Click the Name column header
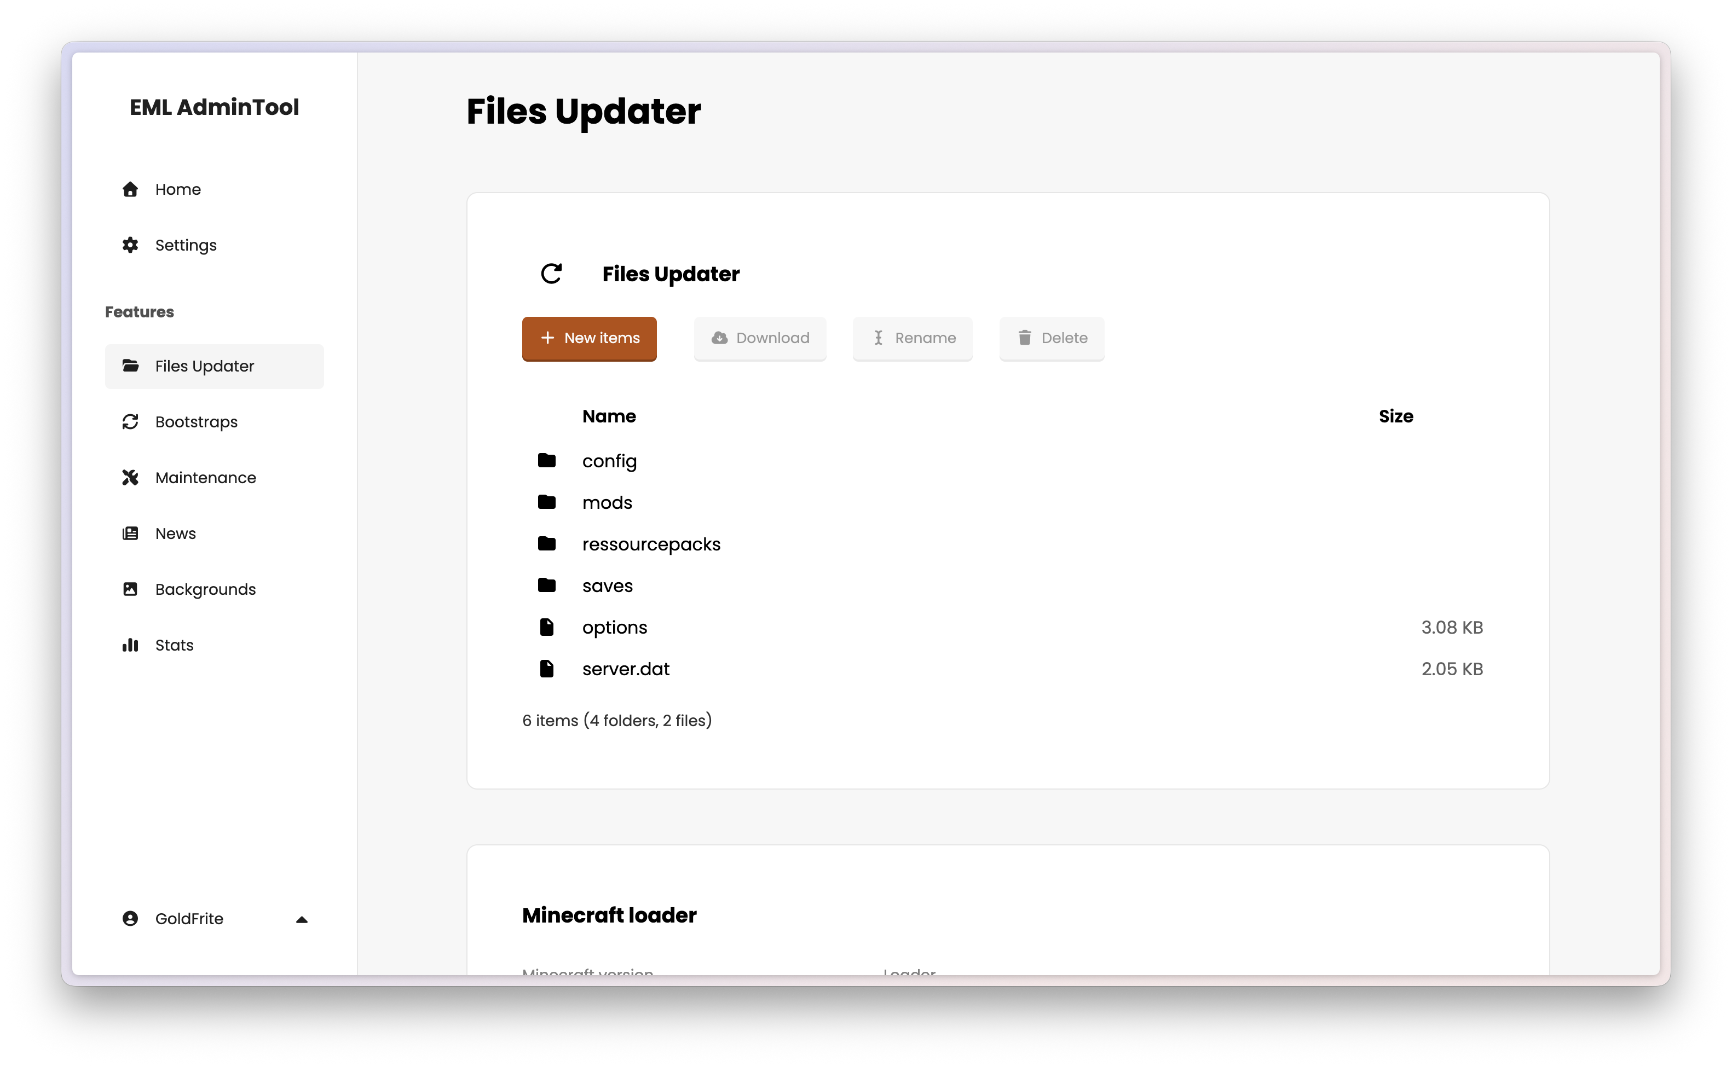This screenshot has width=1732, height=1067. [608, 416]
